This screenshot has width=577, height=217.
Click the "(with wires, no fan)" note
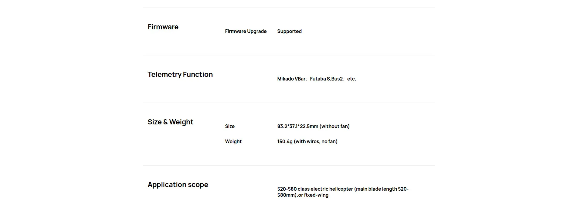316,141
